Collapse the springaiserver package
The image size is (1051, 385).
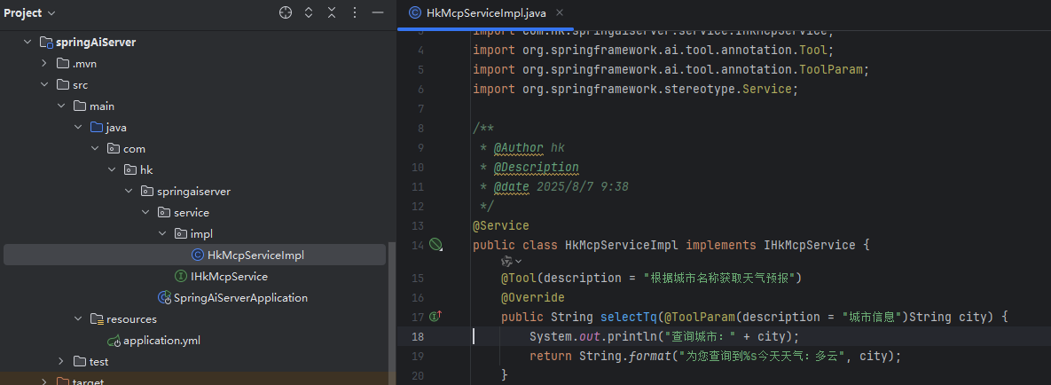pyautogui.click(x=128, y=191)
